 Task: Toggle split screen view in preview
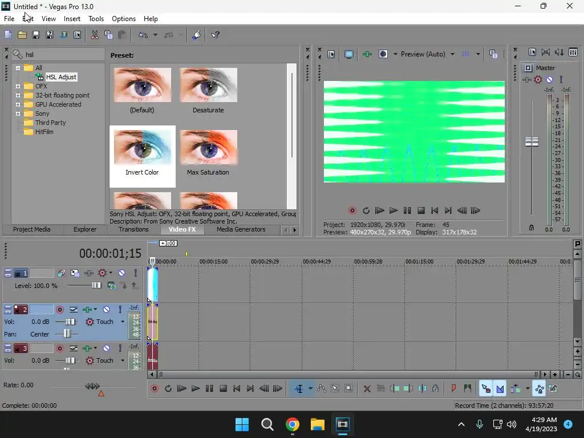(383, 54)
